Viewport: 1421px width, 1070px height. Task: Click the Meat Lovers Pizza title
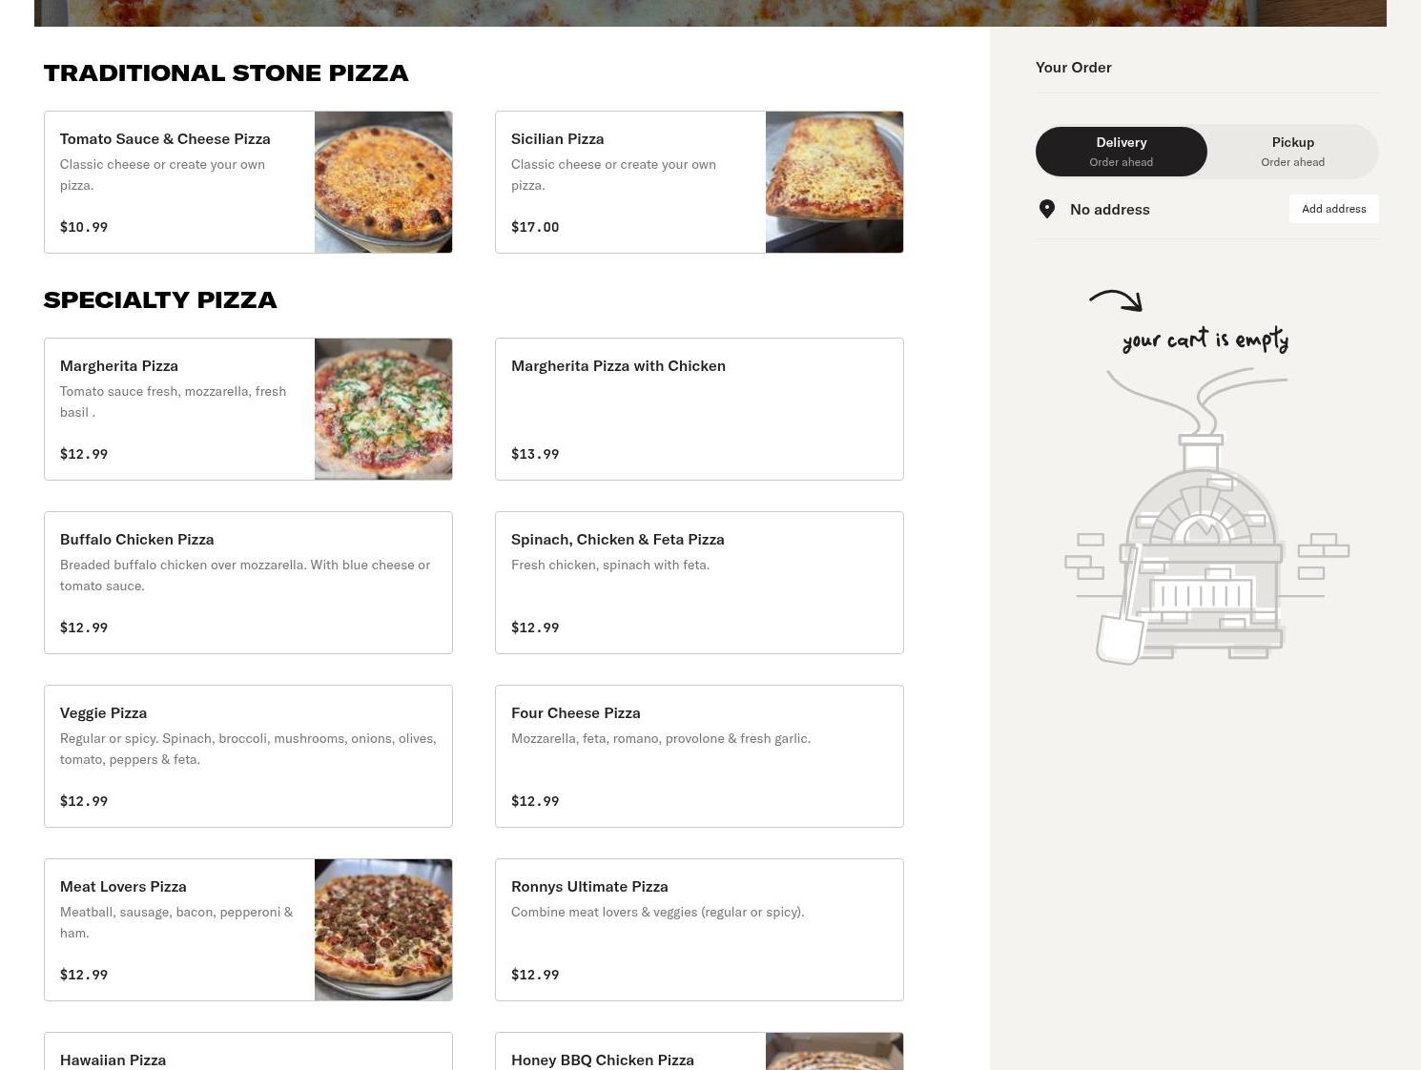123,887
